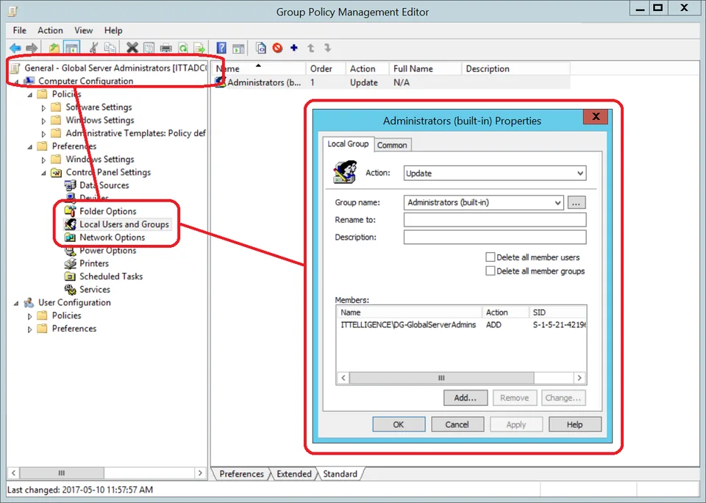706x503 pixels.
Task: Click the Move Down arrow toolbar icon
Action: click(327, 48)
